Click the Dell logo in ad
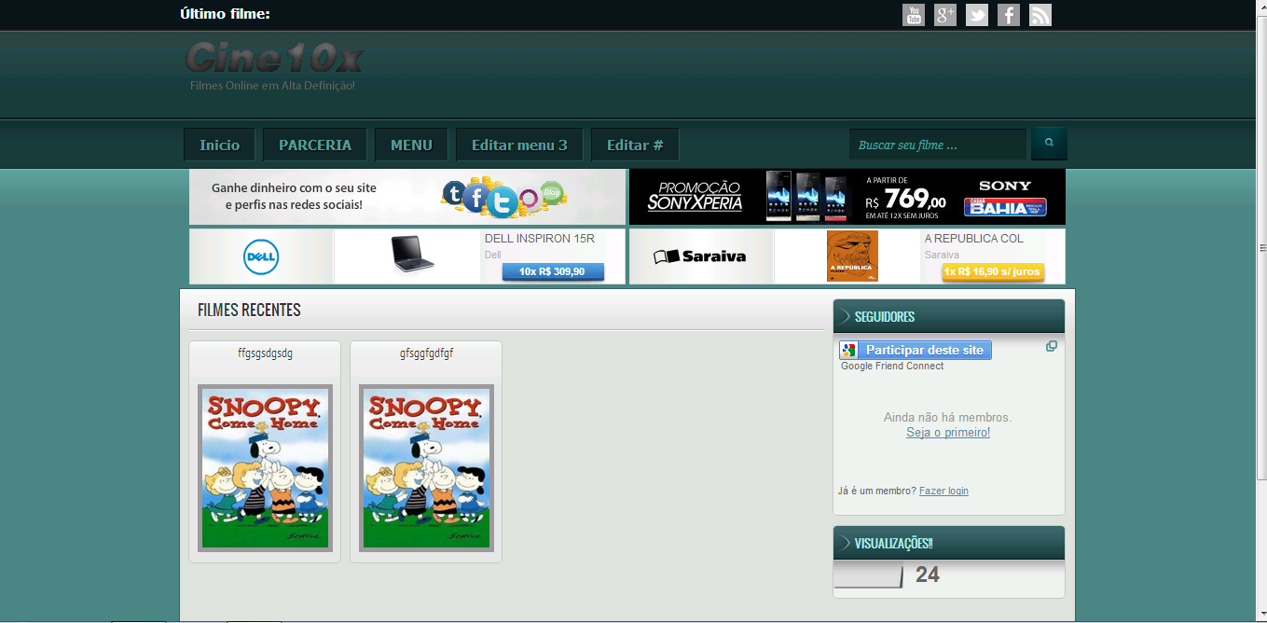The width and height of the screenshot is (1267, 623). tap(261, 256)
